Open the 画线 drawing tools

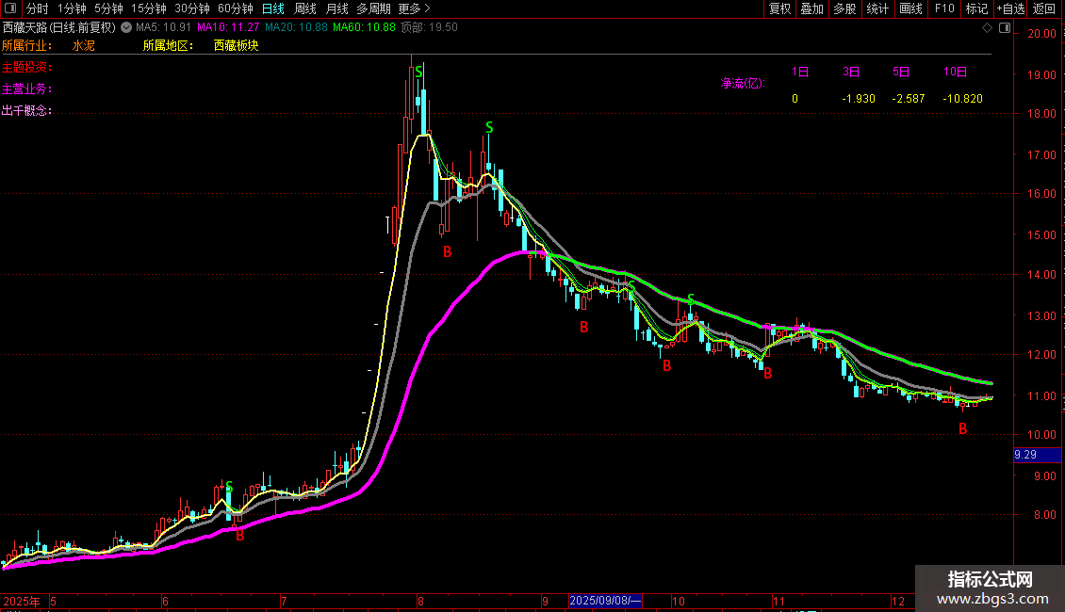click(x=910, y=8)
